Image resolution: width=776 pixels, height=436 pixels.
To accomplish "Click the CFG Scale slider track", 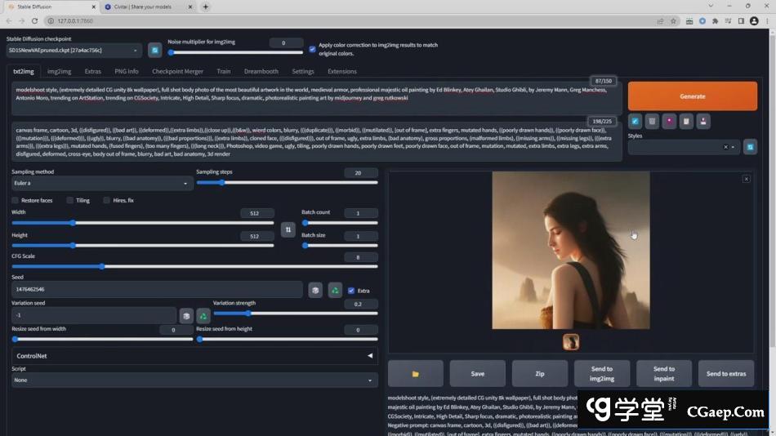I will (x=194, y=266).
